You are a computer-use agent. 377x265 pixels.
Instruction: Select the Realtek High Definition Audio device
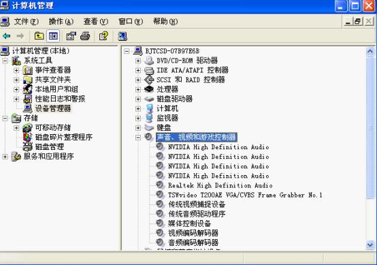point(220,185)
